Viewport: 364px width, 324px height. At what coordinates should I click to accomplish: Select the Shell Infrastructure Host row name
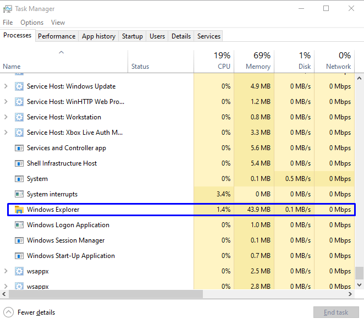point(62,163)
